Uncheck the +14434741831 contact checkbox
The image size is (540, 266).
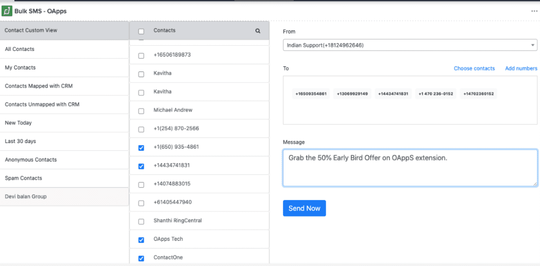pos(141,166)
